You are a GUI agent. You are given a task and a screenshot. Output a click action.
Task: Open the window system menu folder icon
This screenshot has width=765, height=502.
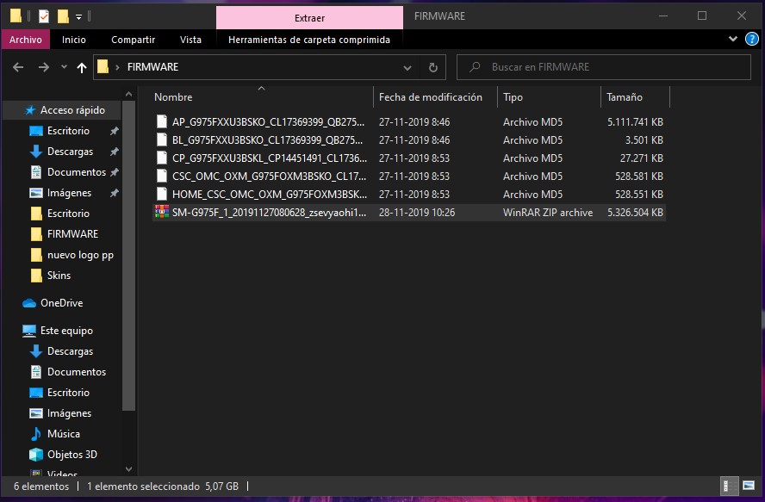[16, 16]
